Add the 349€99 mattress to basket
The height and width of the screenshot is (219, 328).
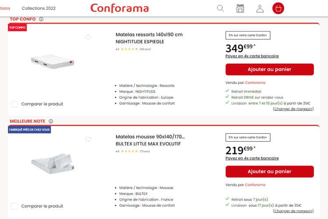269,69
